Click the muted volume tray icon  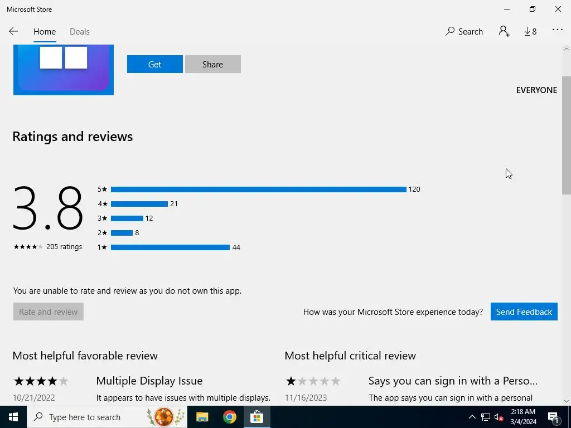[499, 417]
